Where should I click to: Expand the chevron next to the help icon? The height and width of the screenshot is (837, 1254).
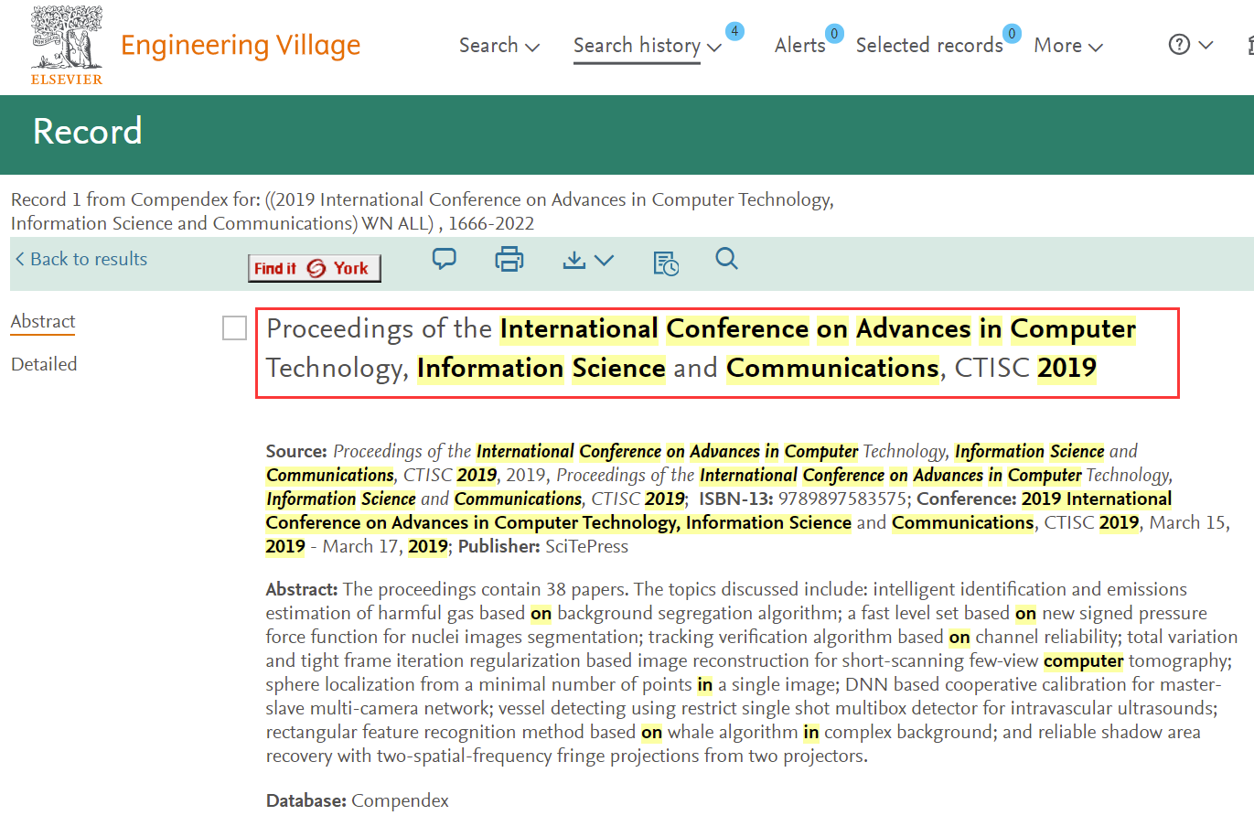pos(1206,45)
